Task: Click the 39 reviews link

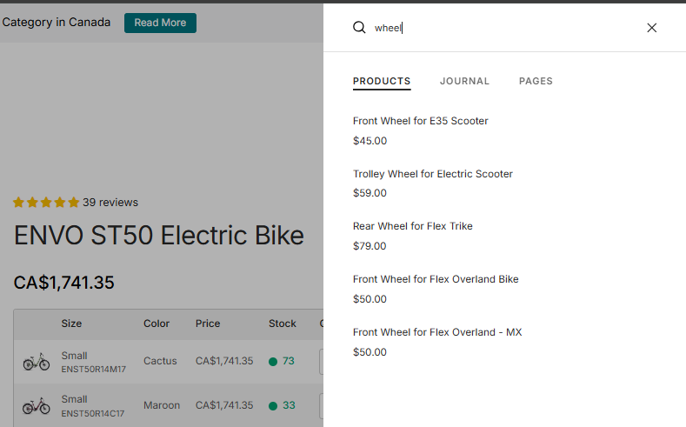Action: pos(110,203)
